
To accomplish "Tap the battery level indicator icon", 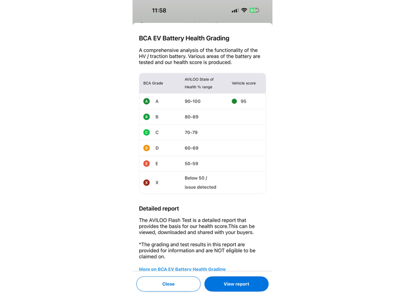I will (254, 10).
